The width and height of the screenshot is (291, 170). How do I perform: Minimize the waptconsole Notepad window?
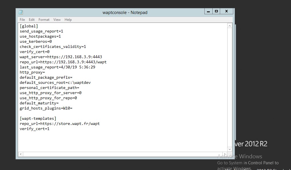tap(208, 11)
